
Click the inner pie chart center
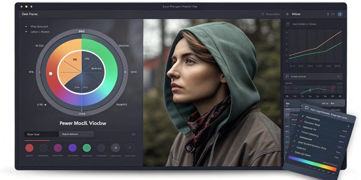coord(81,72)
